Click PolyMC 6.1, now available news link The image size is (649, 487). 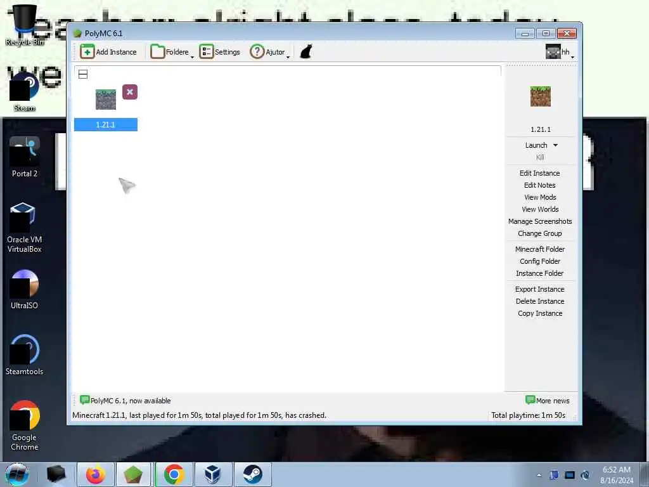pyautogui.click(x=125, y=401)
